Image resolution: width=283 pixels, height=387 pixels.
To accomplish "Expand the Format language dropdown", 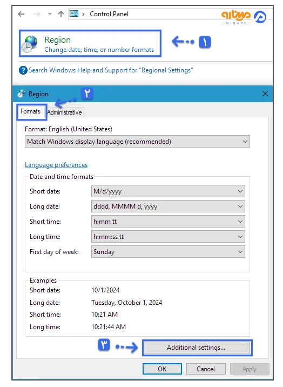I will (137, 142).
